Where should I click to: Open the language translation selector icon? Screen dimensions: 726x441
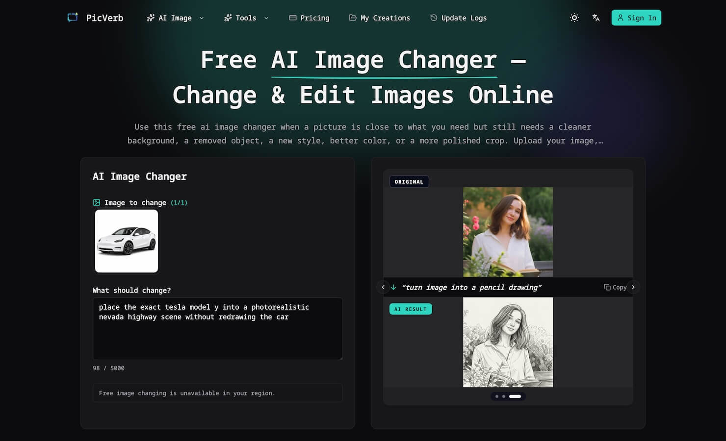point(596,18)
